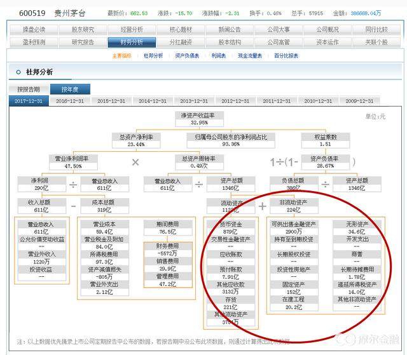This screenshot has width=407, height=355.
Task: Open the 资产负债表 link
Action: click(187, 55)
